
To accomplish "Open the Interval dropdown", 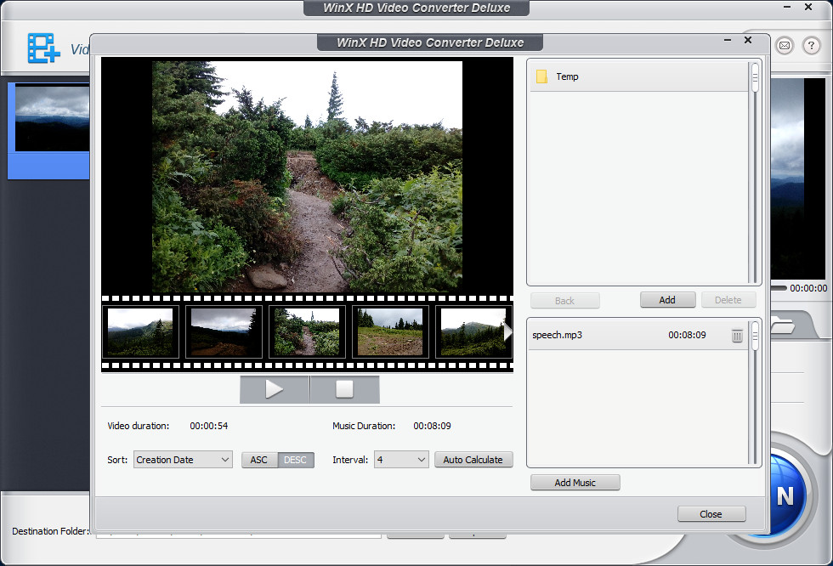I will coord(401,460).
